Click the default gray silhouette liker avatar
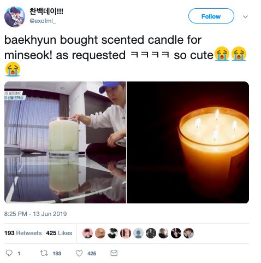 (138, 233)
